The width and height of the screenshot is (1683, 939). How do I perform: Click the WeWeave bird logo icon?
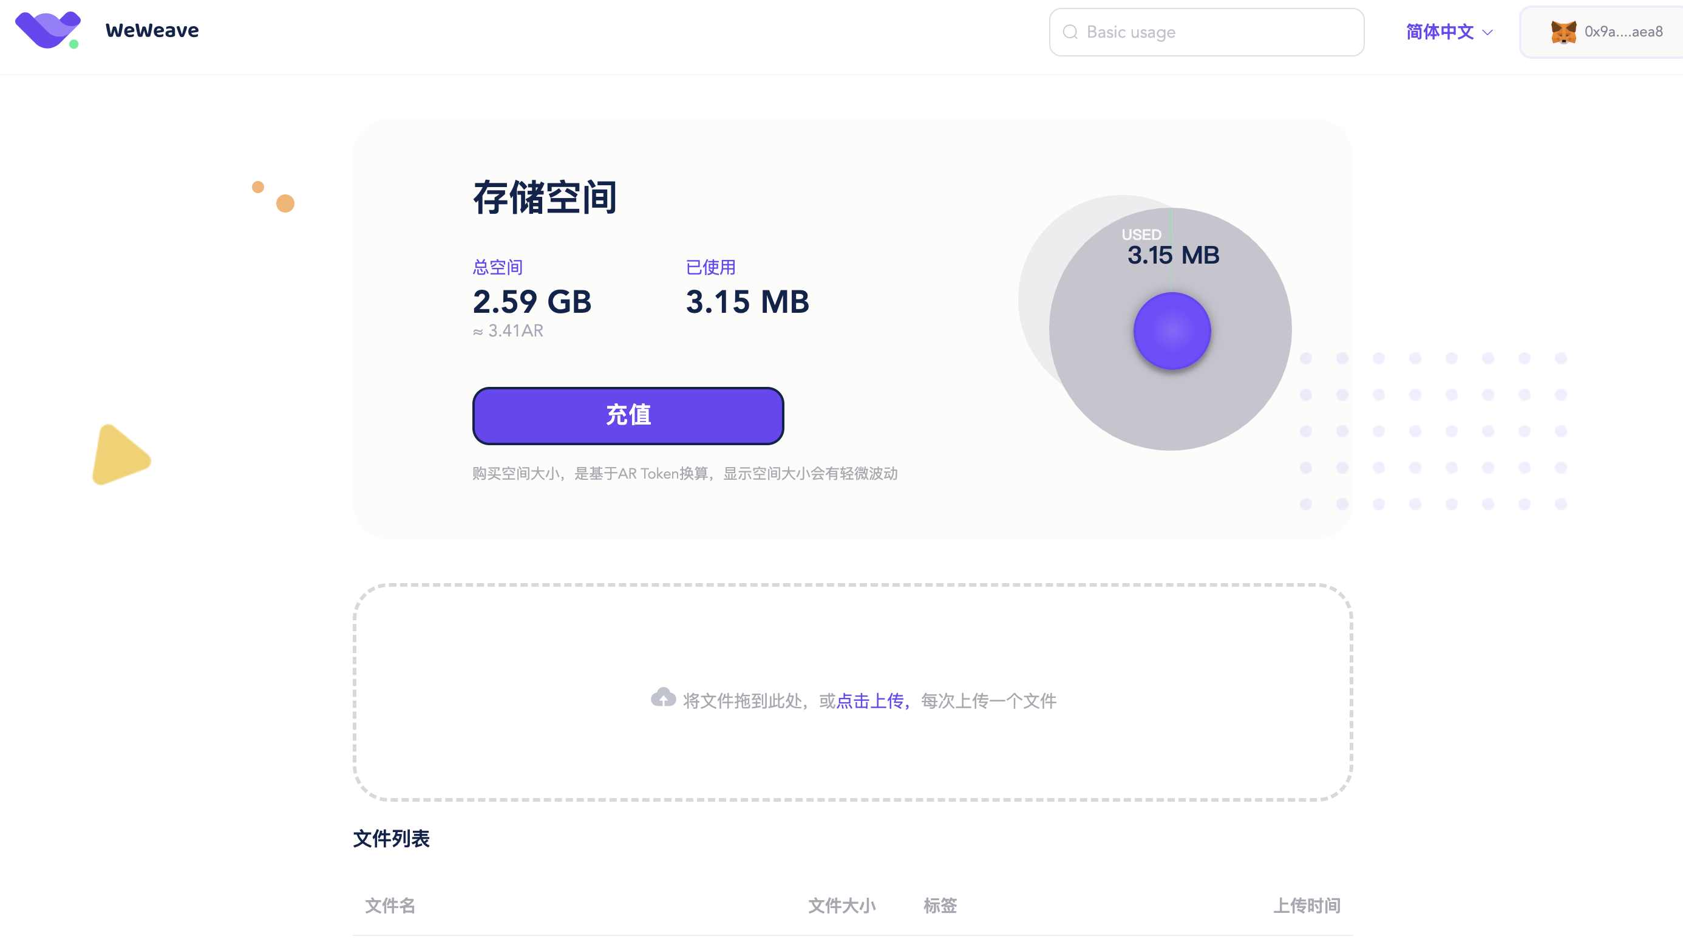click(48, 30)
